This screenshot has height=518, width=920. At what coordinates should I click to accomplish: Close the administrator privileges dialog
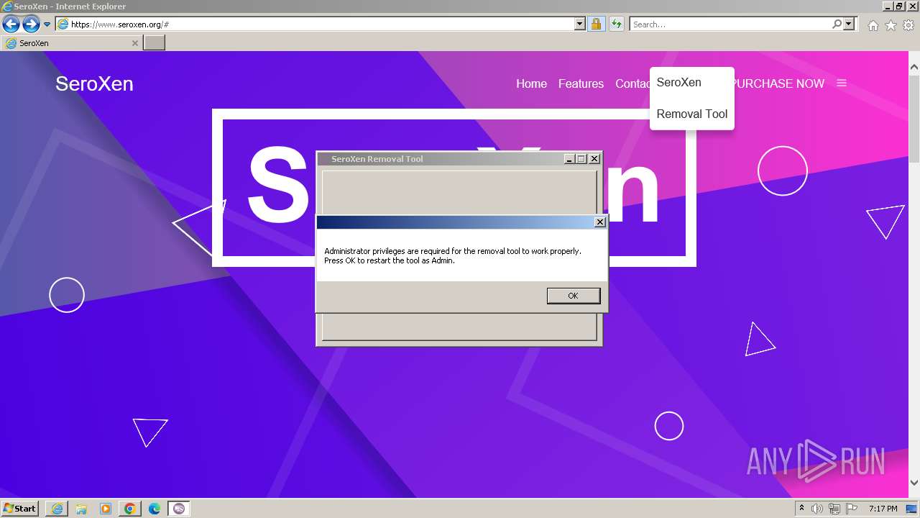600,222
